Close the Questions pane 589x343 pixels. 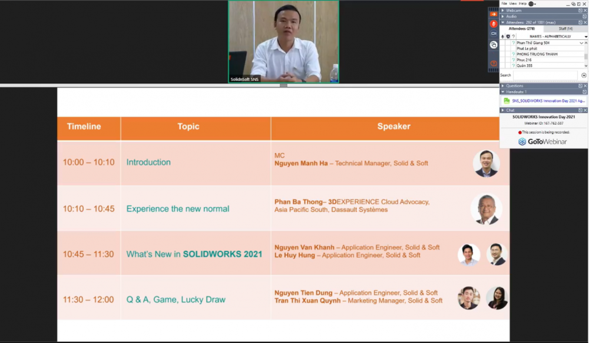click(x=585, y=86)
